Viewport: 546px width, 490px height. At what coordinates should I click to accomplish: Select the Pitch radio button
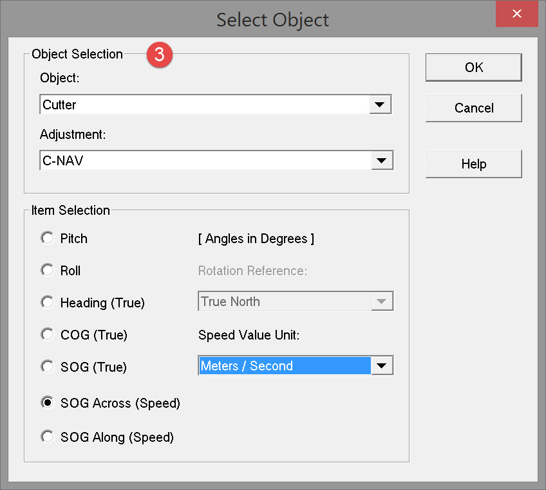click(47, 239)
